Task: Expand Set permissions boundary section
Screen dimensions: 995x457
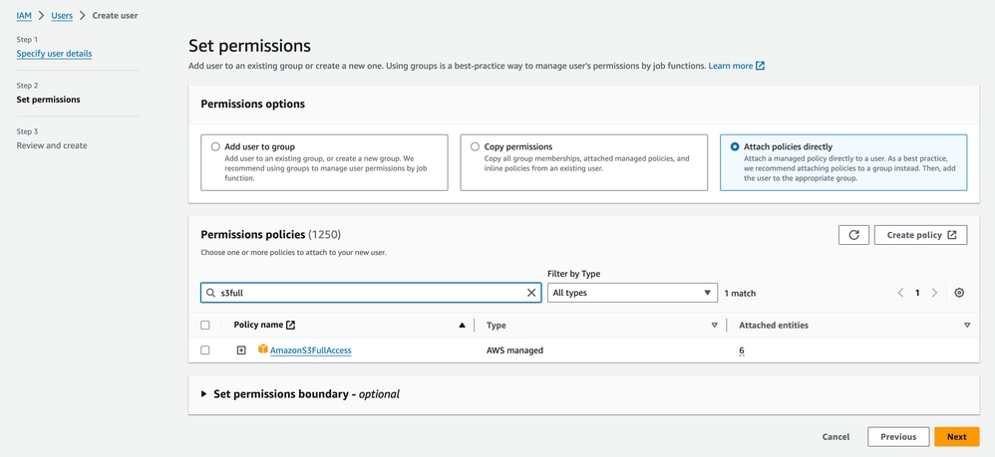Action: pyautogui.click(x=204, y=394)
